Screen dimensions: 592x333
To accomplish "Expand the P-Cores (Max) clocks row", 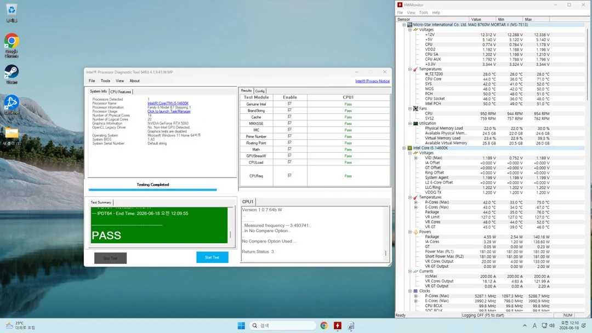I will tap(416, 296).
